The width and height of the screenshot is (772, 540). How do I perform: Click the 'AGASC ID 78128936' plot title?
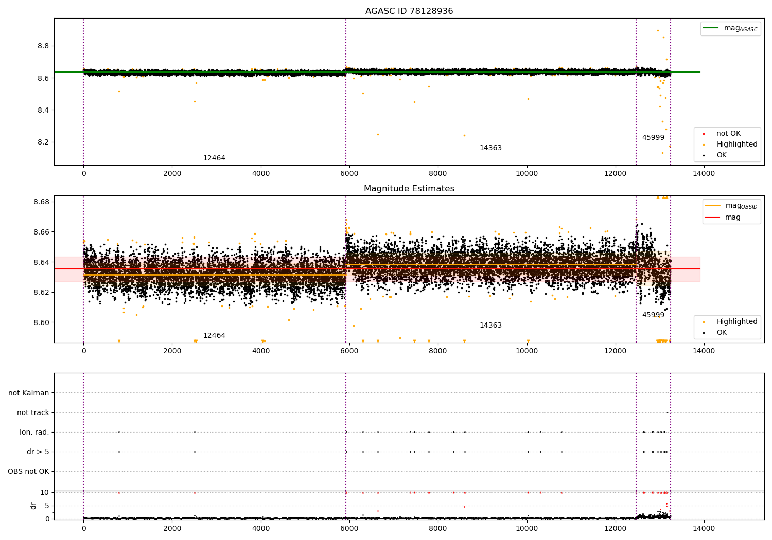[x=409, y=11]
